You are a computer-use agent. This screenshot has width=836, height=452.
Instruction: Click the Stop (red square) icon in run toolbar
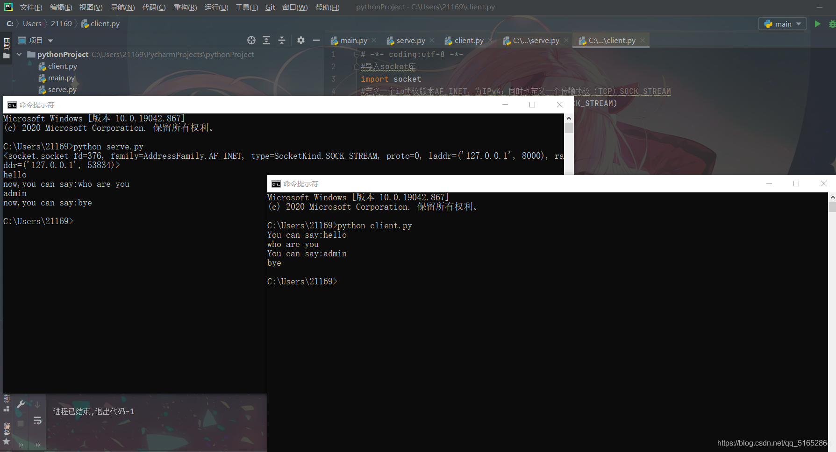tap(21, 423)
